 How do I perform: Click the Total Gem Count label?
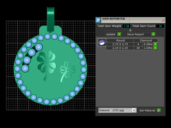[x=144, y=26]
